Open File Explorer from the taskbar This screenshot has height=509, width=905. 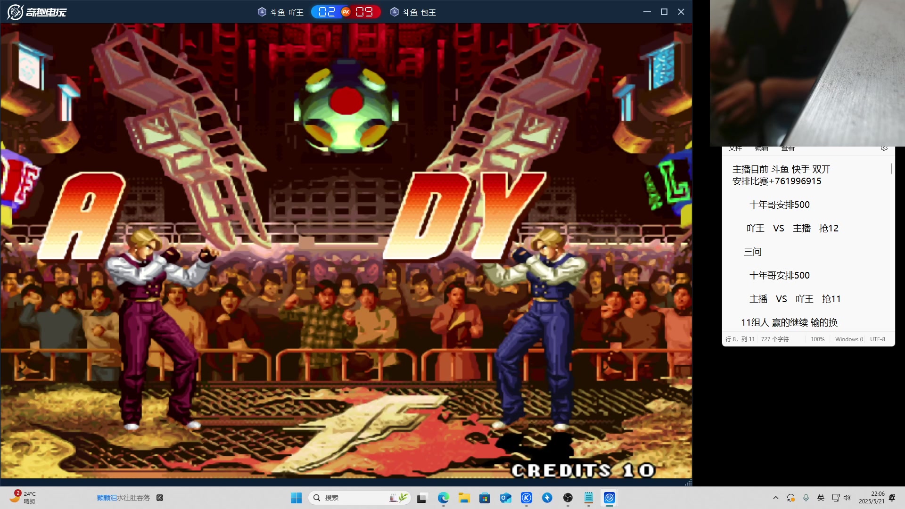click(464, 498)
